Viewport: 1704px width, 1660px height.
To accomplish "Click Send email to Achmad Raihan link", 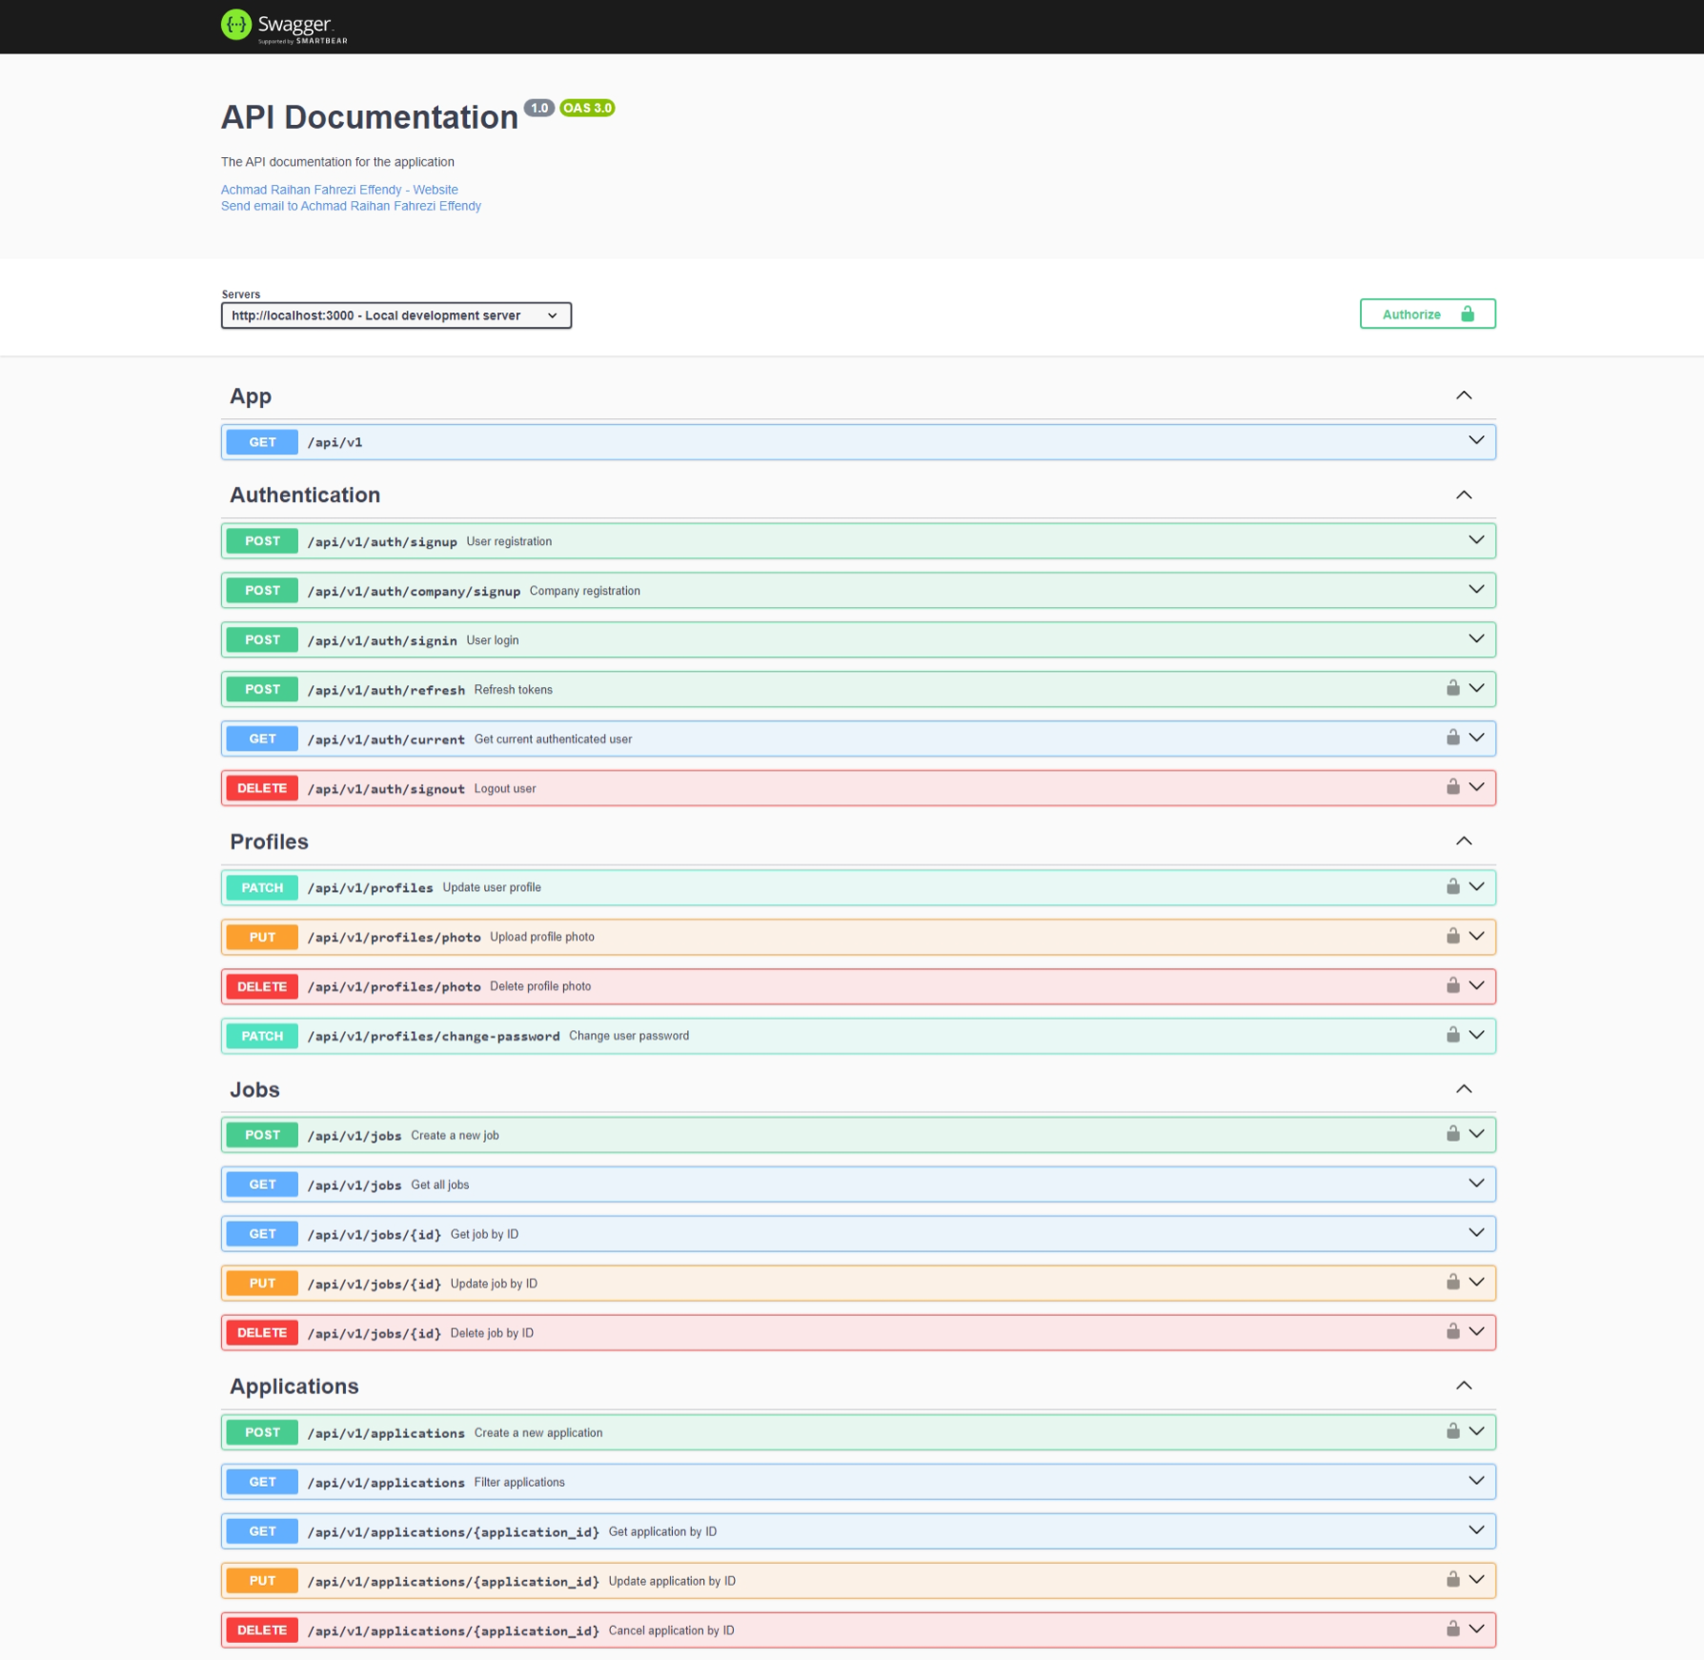I will (351, 206).
